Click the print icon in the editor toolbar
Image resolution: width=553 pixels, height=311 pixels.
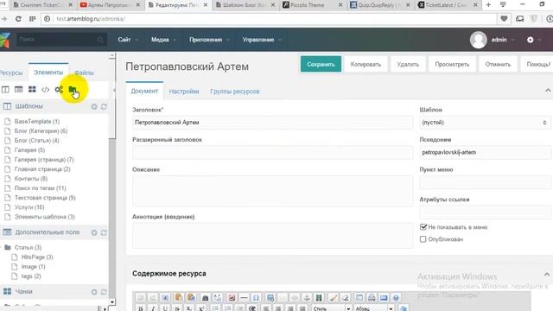pos(372,297)
